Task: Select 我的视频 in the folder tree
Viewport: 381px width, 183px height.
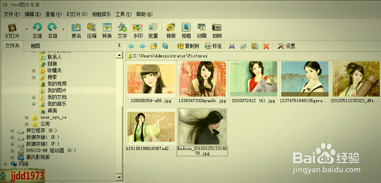Action: 57,84
